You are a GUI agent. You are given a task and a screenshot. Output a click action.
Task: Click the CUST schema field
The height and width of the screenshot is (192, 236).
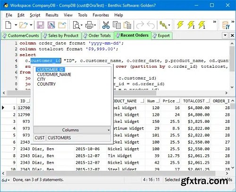(x=40, y=138)
